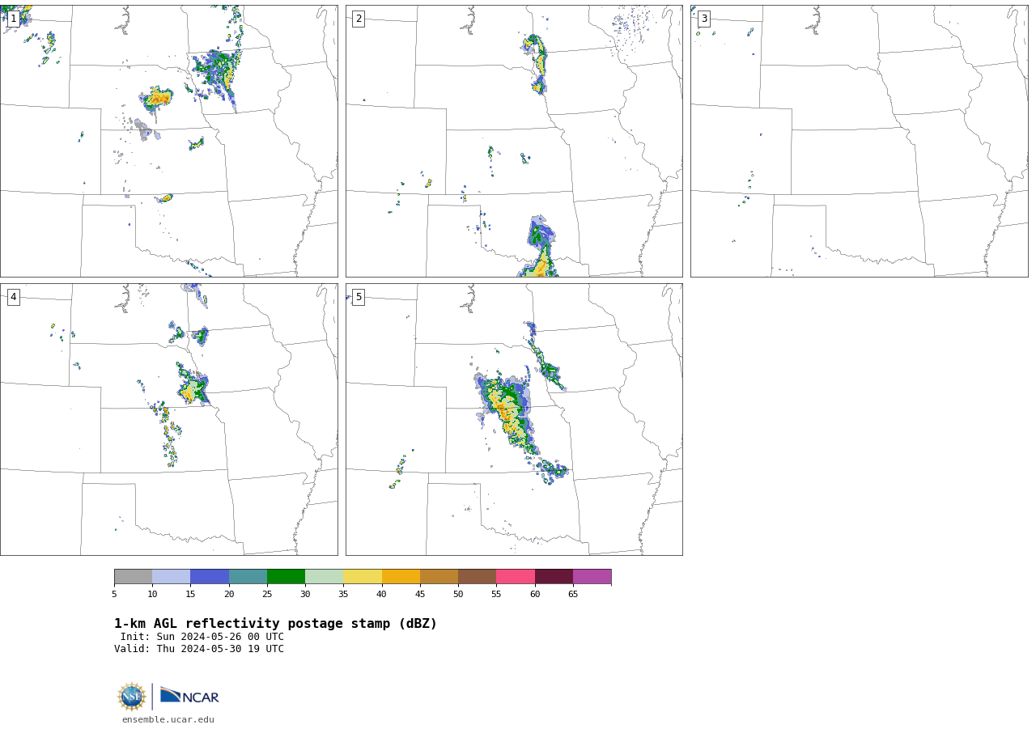This screenshot has height=729, width=1036.
Task: Open ensemble member 4 reflectivity map
Action: click(x=168, y=419)
